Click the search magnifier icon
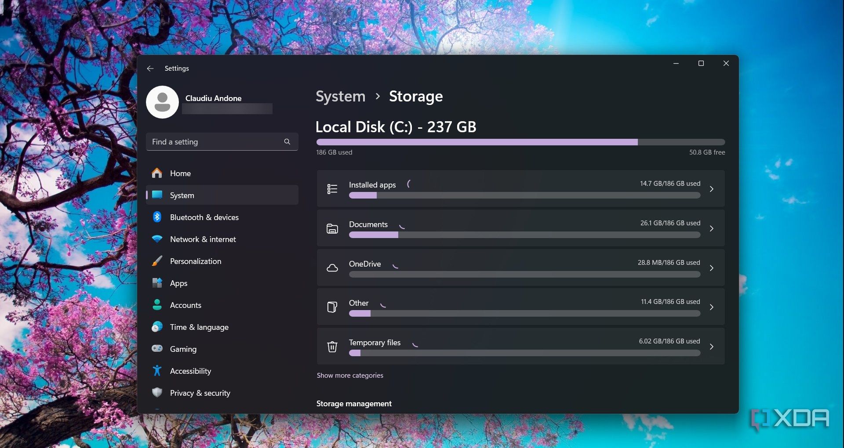Image resolution: width=844 pixels, height=448 pixels. 287,141
